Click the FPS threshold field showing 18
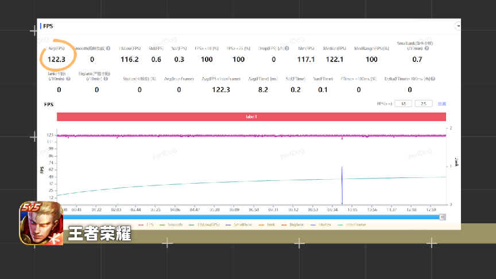 [404, 104]
